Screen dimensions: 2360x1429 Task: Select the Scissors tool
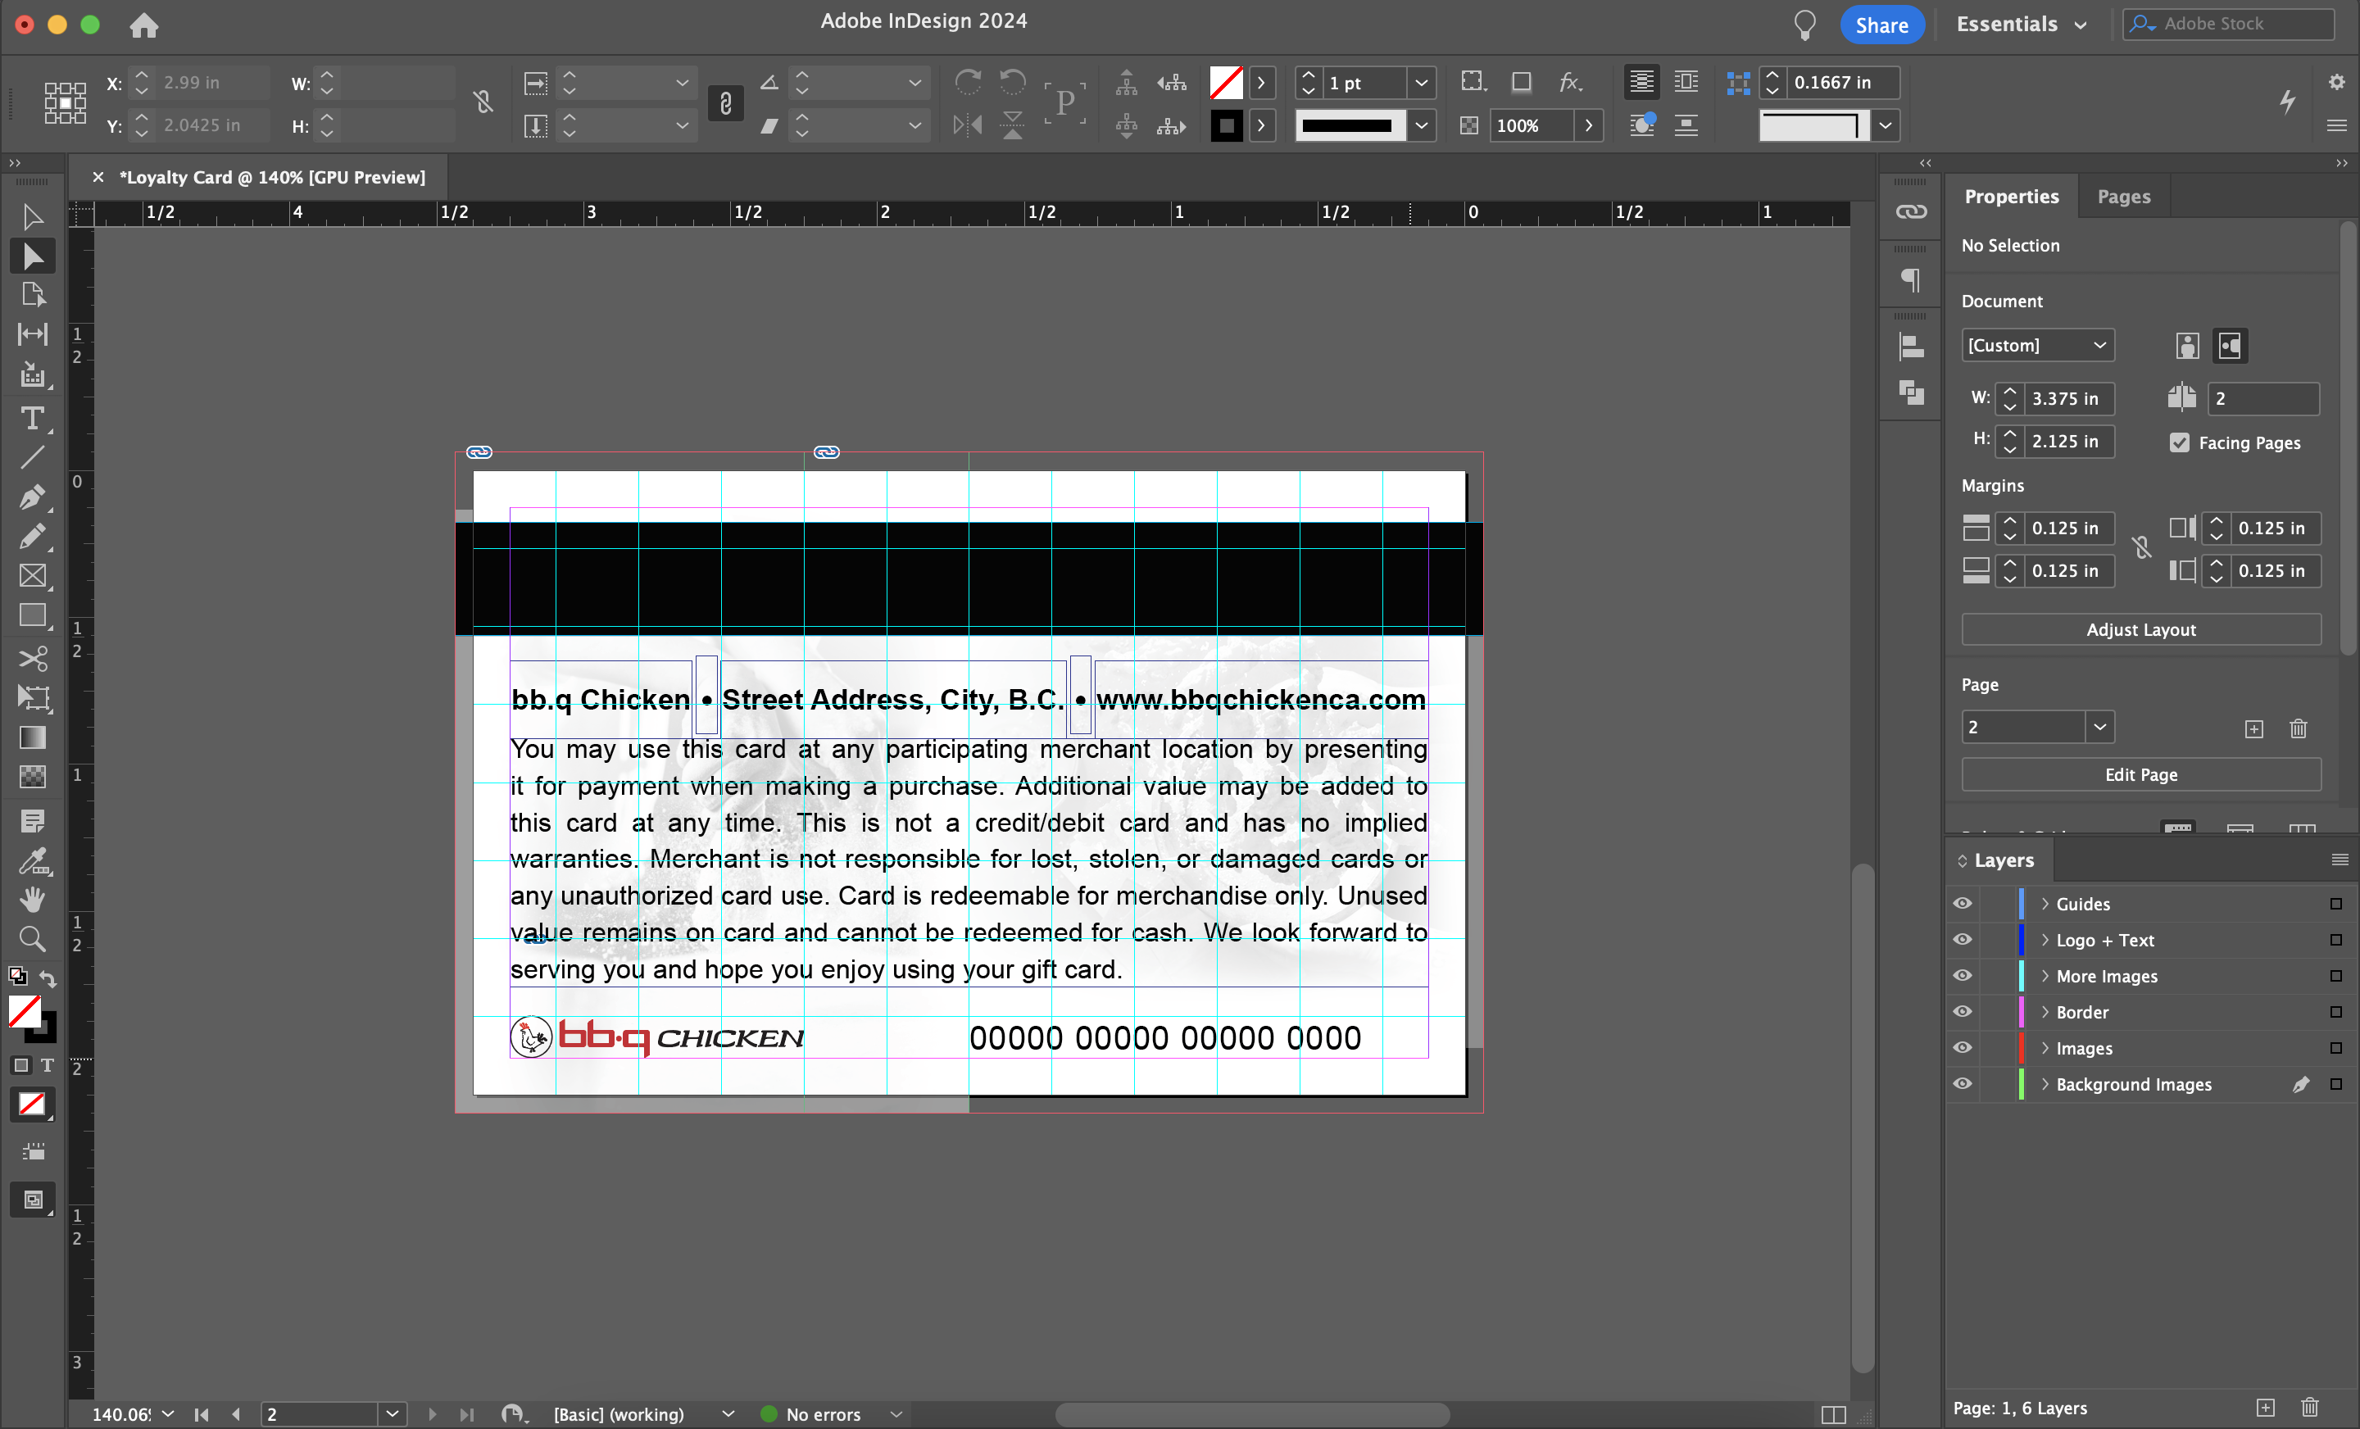[x=32, y=659]
